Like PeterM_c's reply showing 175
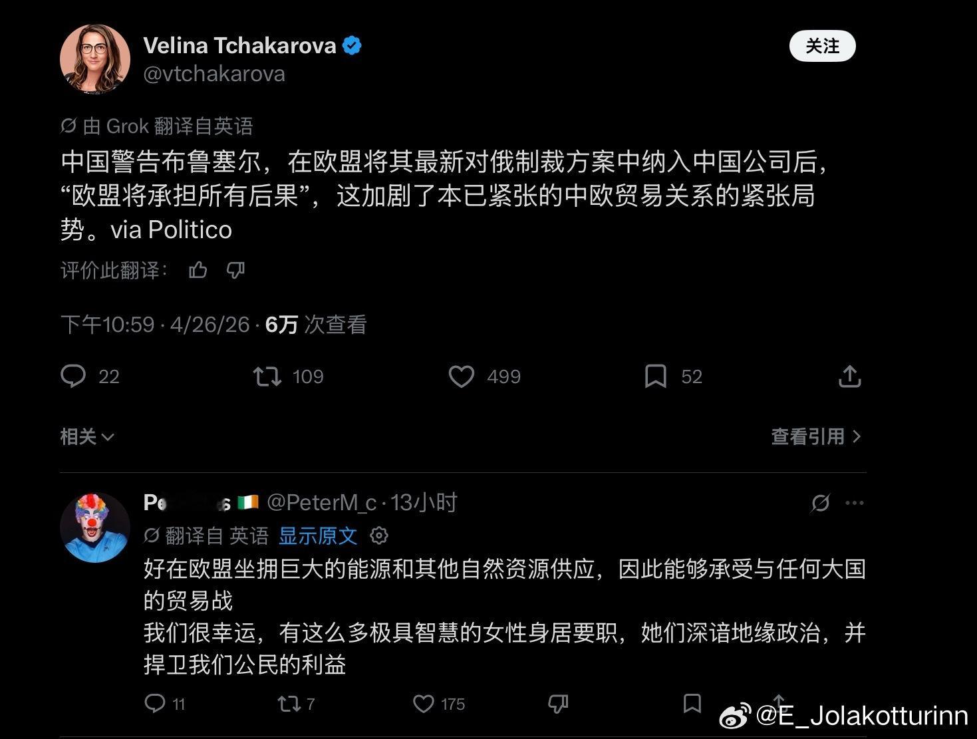 (x=424, y=704)
